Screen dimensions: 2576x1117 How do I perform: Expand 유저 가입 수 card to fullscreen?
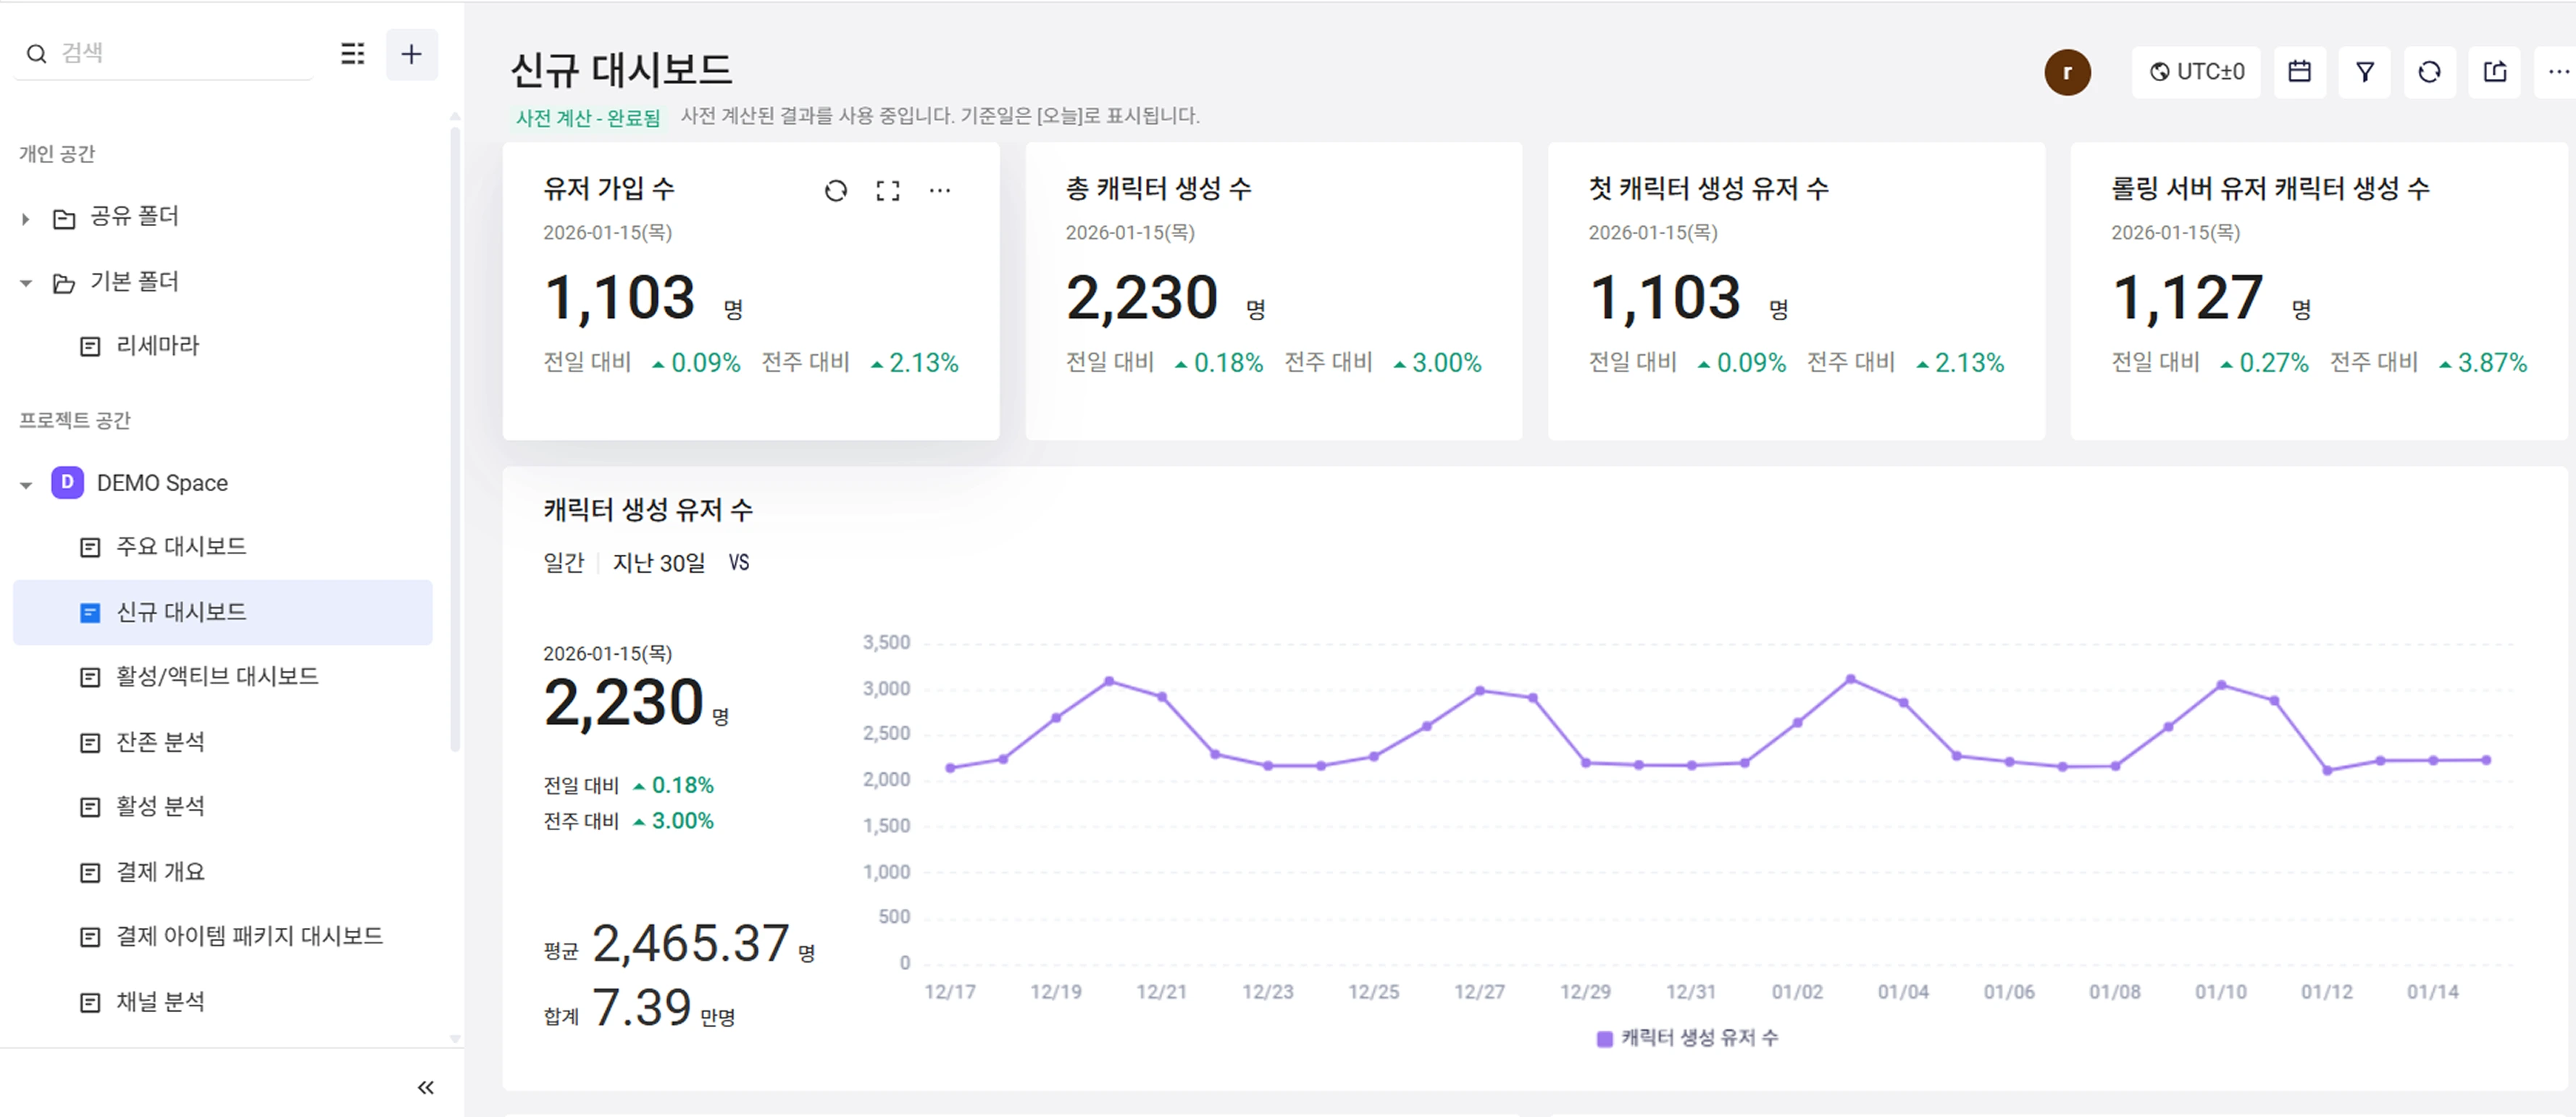[888, 190]
